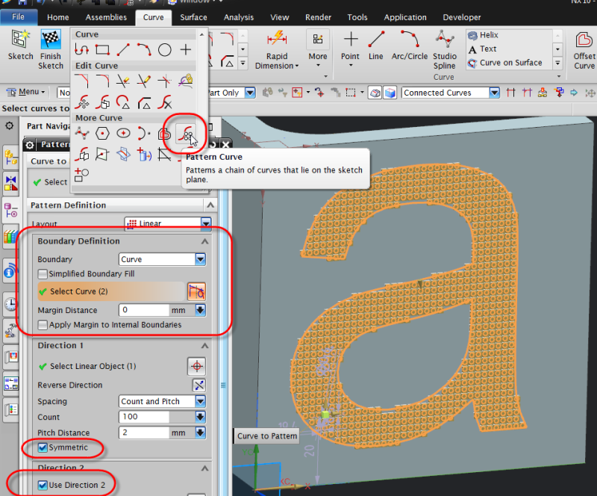Switch to the Tools tab
This screenshot has height=496, width=597.
coord(357,17)
